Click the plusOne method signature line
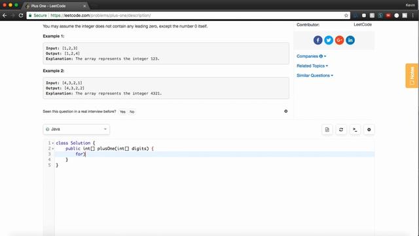The height and width of the screenshot is (236, 419). [x=109, y=149]
